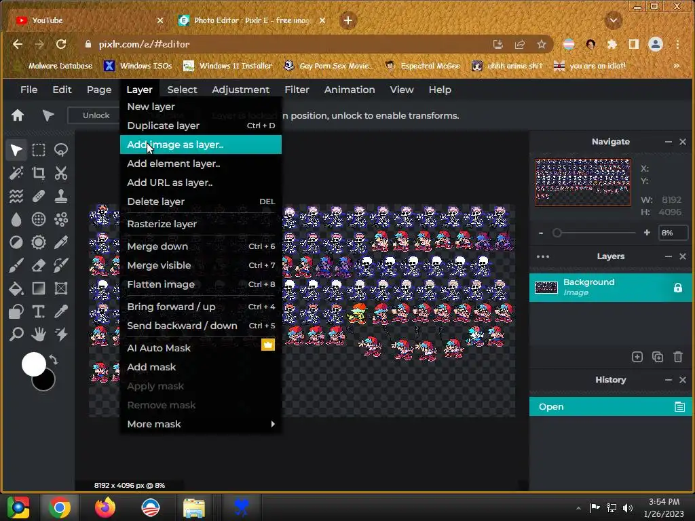Image resolution: width=695 pixels, height=521 pixels.
Task: Delete layer using trash icon
Action: [678, 357]
